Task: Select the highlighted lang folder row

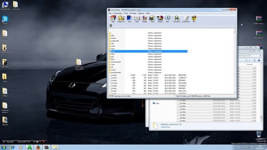Action: [148, 51]
